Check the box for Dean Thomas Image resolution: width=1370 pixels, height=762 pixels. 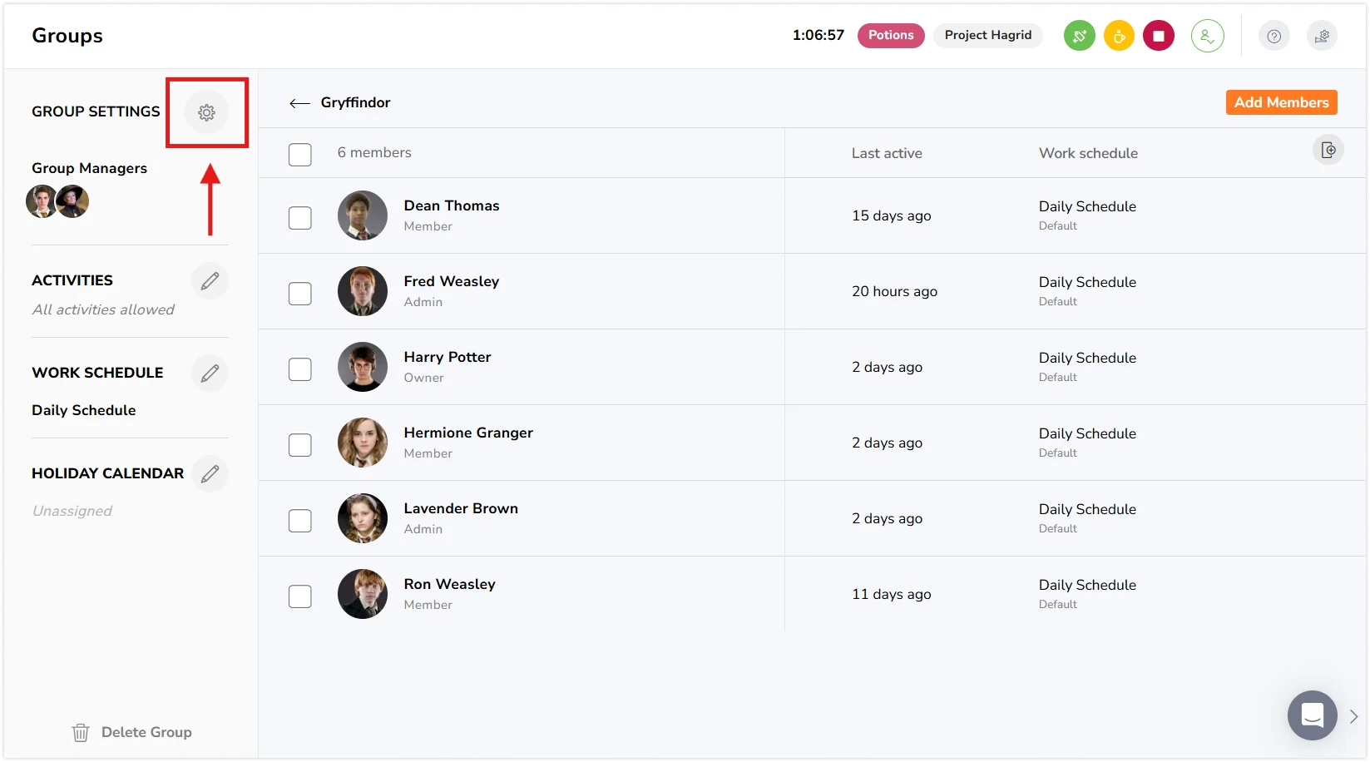click(x=300, y=218)
